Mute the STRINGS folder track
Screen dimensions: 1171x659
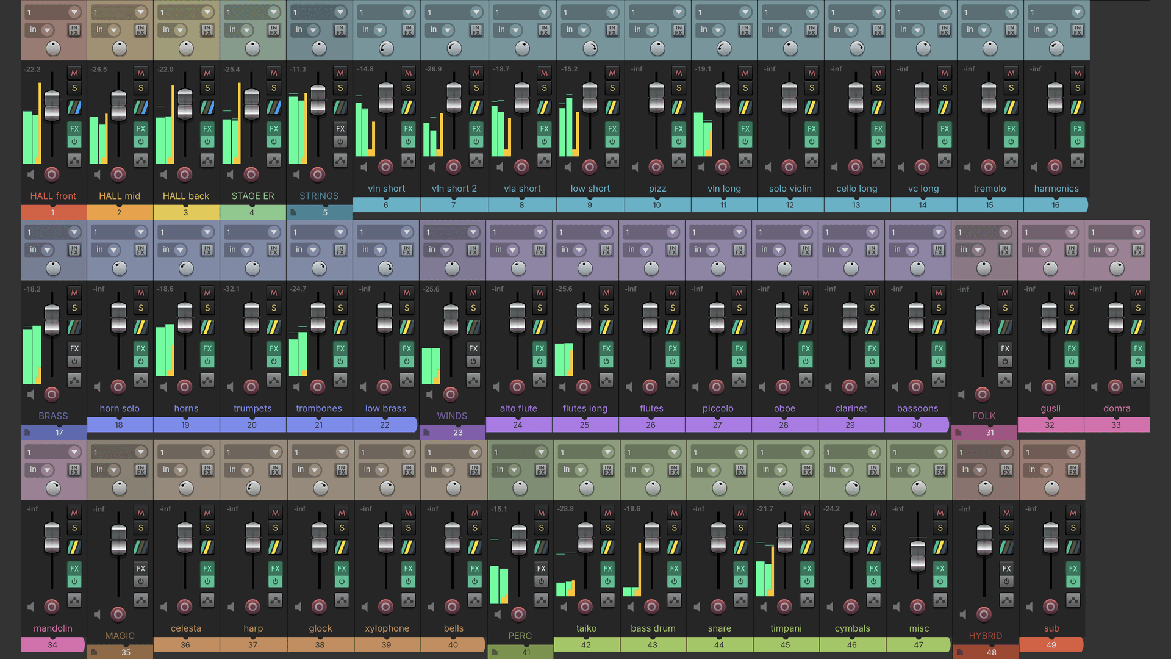coord(340,73)
